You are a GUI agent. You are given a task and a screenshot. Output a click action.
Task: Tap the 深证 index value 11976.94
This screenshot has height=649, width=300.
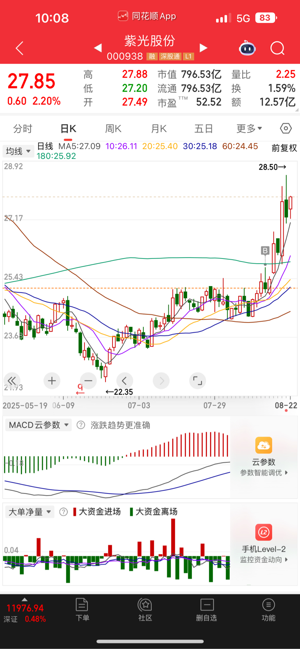pyautogui.click(x=25, y=608)
